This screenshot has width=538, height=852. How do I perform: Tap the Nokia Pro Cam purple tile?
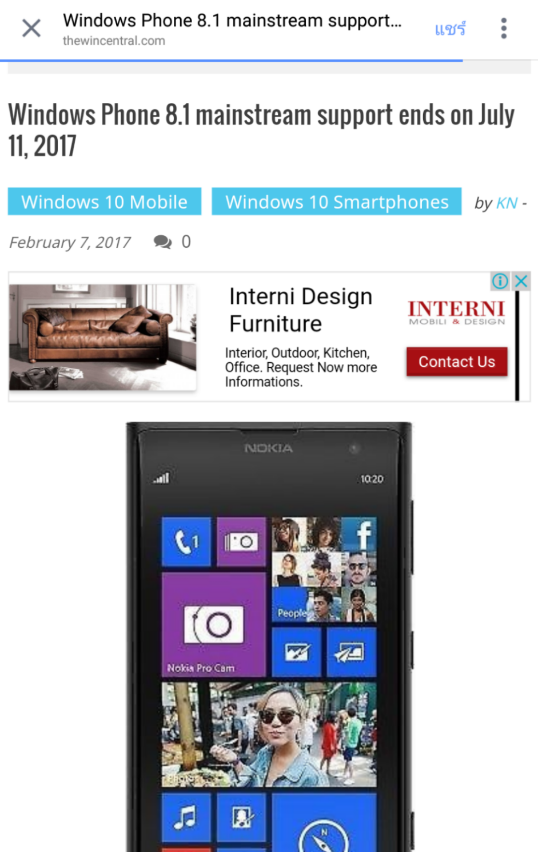coord(214,625)
